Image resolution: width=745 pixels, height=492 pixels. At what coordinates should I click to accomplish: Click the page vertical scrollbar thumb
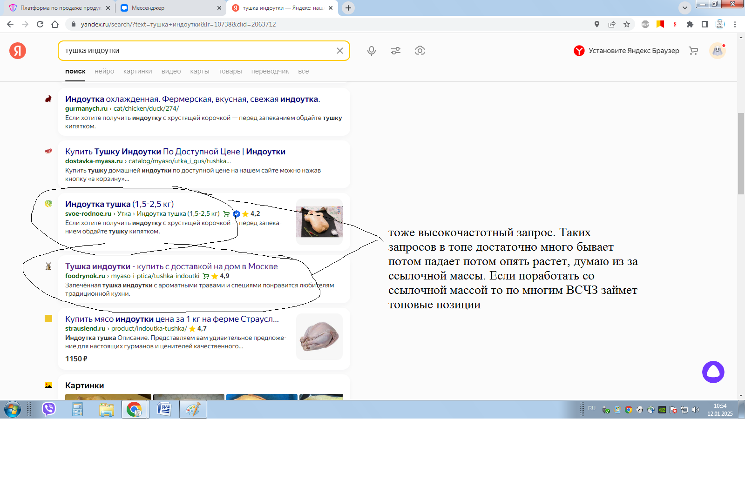(741, 153)
